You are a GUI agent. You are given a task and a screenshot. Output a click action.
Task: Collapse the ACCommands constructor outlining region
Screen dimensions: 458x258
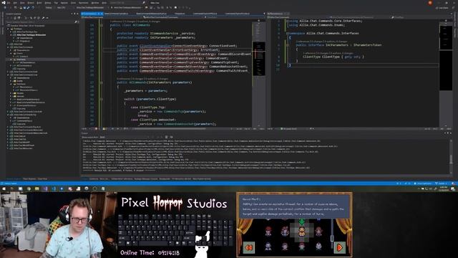click(102, 82)
